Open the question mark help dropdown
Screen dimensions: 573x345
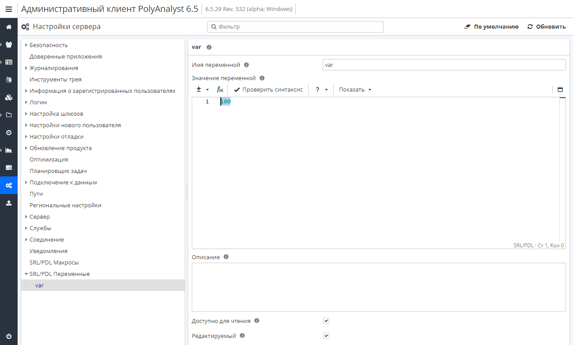321,89
